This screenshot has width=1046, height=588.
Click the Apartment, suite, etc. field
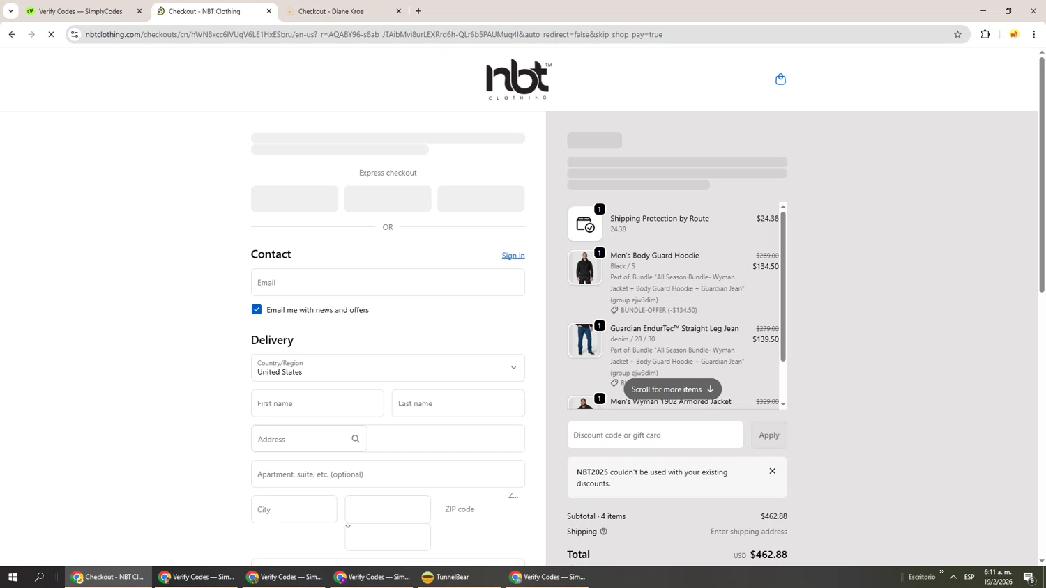388,474
